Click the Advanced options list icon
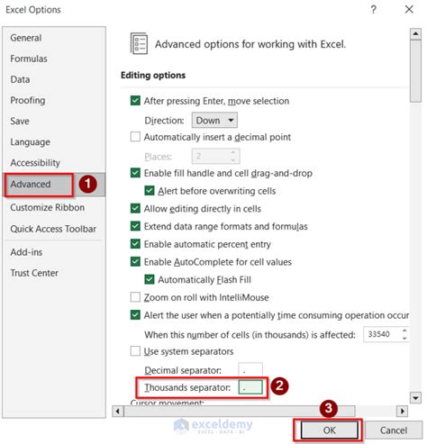The width and height of the screenshot is (427, 444). coord(139,43)
